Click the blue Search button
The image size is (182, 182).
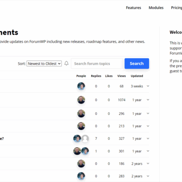pos(137,63)
